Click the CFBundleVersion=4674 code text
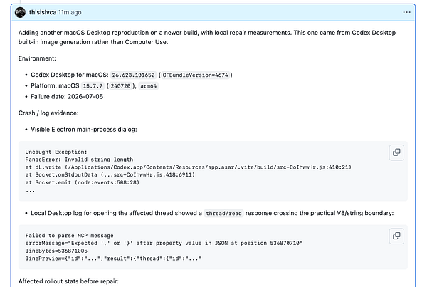The width and height of the screenshot is (427, 287). [x=195, y=75]
